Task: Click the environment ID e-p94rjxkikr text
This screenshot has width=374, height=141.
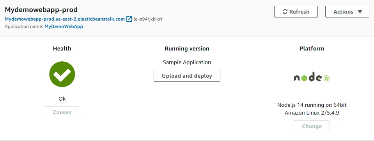Action: point(148,19)
